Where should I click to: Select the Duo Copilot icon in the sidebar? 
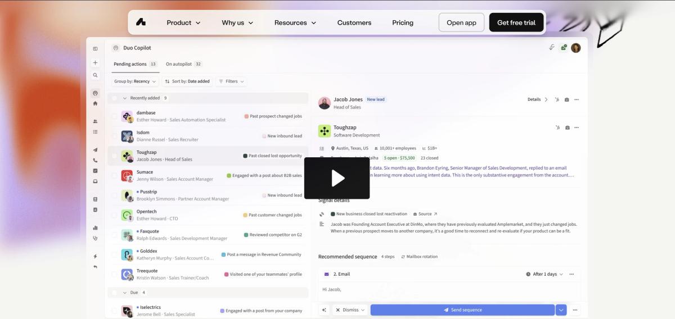click(95, 93)
